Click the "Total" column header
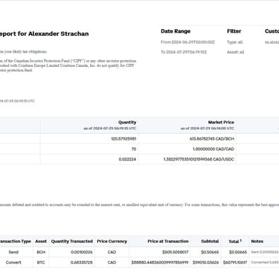This screenshot has width=279, height=272. point(235,242)
